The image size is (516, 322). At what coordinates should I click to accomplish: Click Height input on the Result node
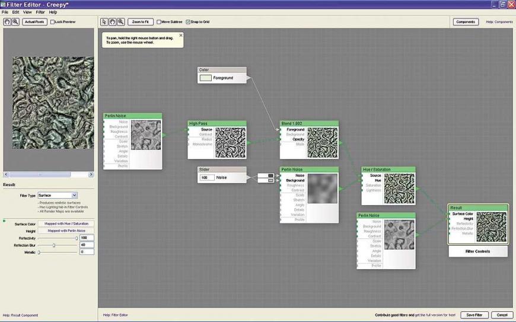point(469,219)
